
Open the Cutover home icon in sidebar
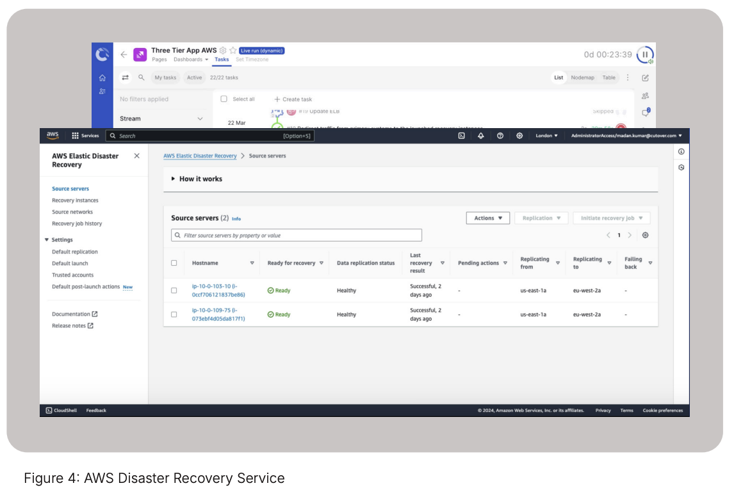[x=102, y=77]
